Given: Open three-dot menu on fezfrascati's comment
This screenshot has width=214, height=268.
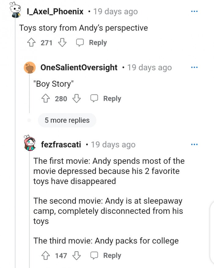Looking at the screenshot, I should (x=194, y=144).
